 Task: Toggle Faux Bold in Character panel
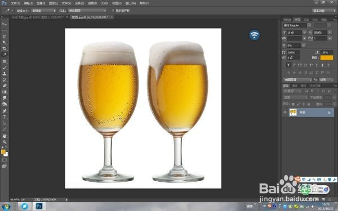[x=288, y=65]
